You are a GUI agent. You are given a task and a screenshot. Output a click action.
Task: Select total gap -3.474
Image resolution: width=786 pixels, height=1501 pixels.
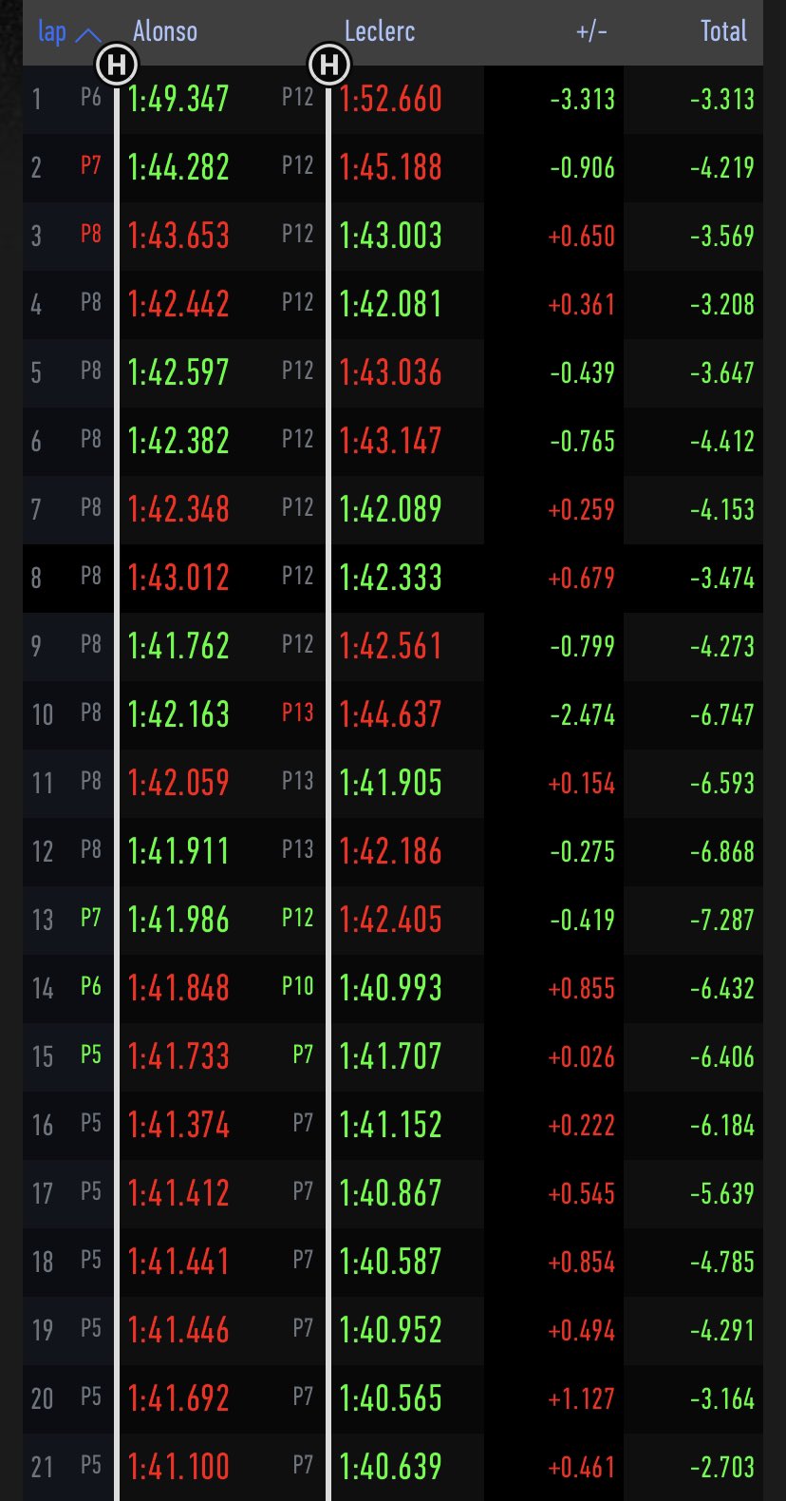pyautogui.click(x=722, y=579)
